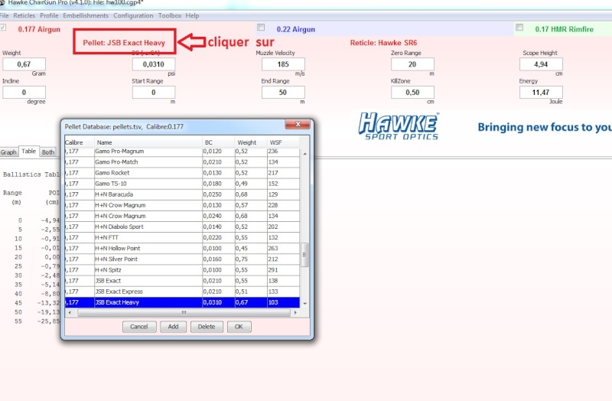Viewport: 612px width, 401px height.
Task: Click the pellet list scroll-up arrow
Action: (x=304, y=154)
